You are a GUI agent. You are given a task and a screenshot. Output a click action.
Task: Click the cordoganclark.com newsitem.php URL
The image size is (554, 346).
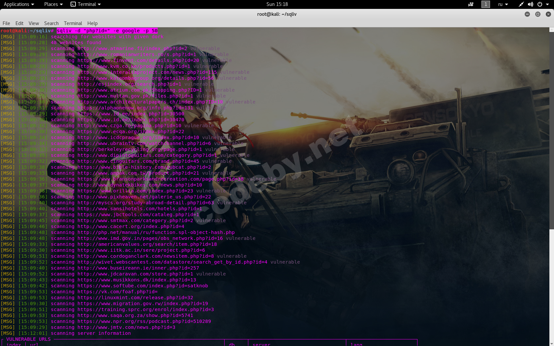point(146,256)
